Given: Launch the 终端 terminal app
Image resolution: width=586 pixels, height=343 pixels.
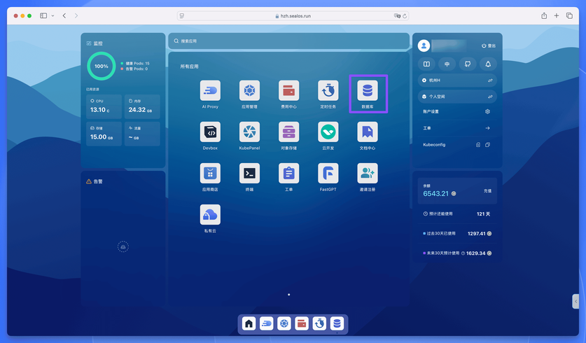Looking at the screenshot, I should coord(249,174).
